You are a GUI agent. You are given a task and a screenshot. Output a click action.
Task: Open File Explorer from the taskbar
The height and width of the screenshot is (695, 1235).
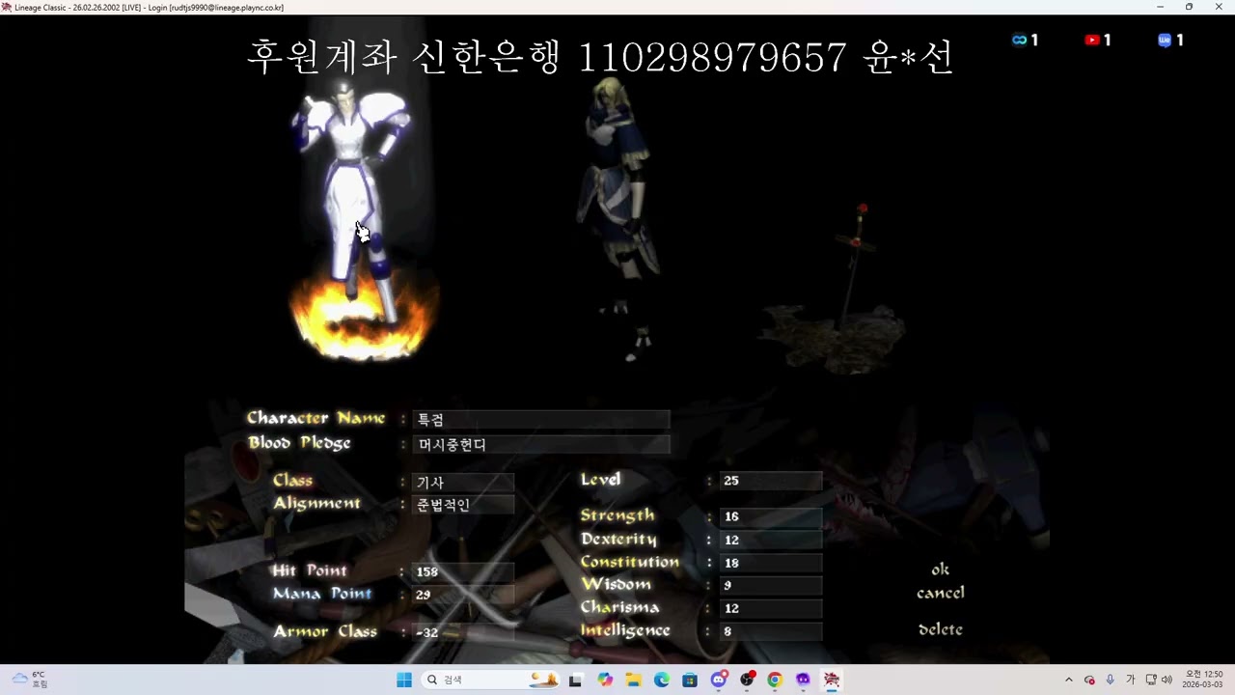[x=633, y=680]
